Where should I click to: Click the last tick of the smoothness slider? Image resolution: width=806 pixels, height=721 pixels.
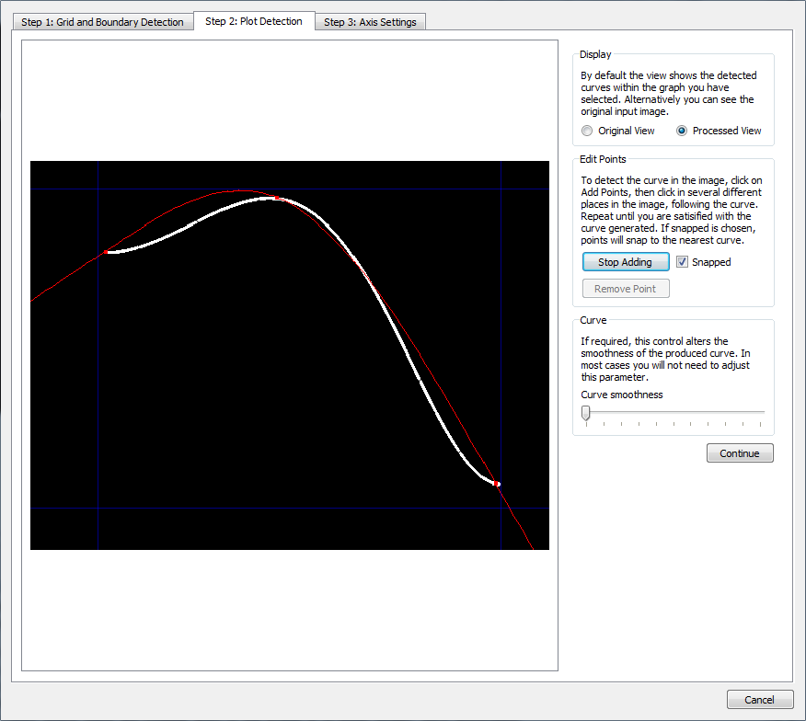click(x=760, y=424)
